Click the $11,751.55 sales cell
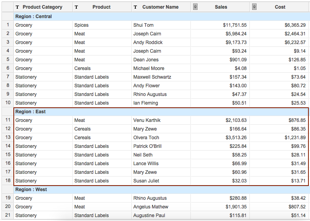Viewport: 310px width, 221px height. tap(235, 25)
